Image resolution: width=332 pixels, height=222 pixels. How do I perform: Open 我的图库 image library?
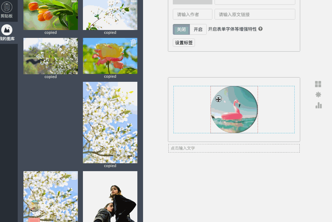pyautogui.click(x=7, y=33)
